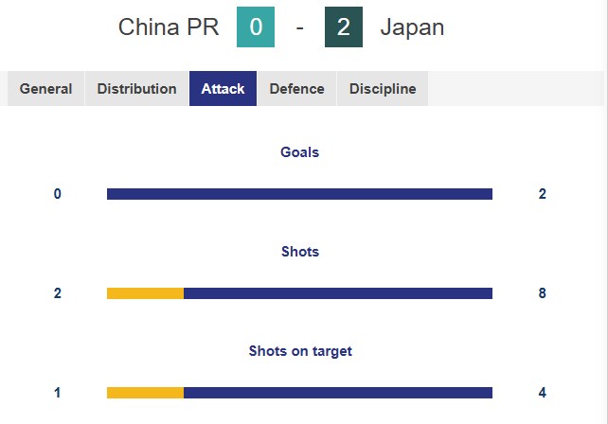Screen dimensions: 608x424
Task: Click the China PR team name
Action: tap(169, 27)
